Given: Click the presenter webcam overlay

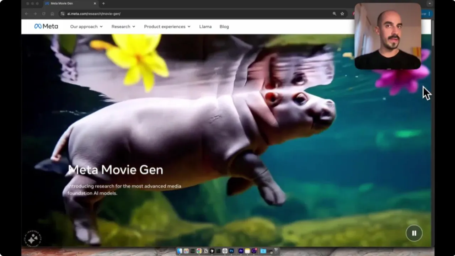Looking at the screenshot, I should [x=388, y=36].
